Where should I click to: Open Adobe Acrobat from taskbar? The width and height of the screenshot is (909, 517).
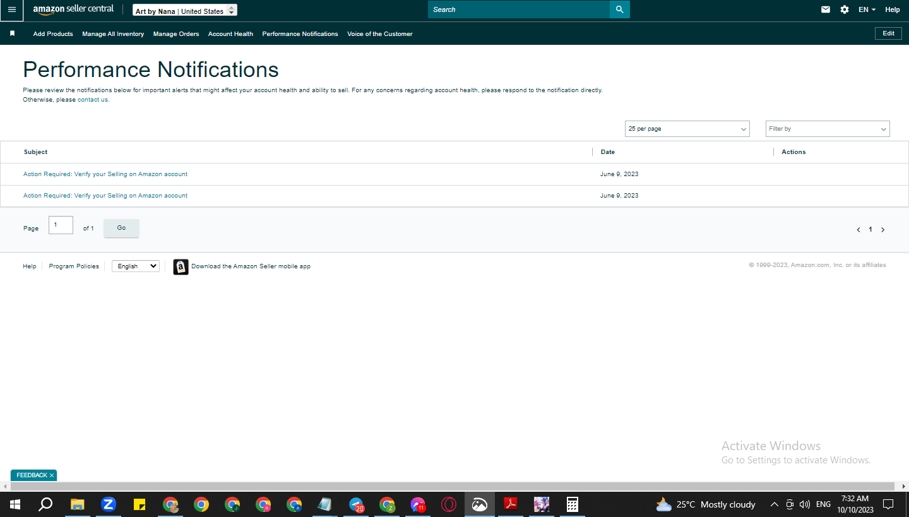tap(511, 504)
